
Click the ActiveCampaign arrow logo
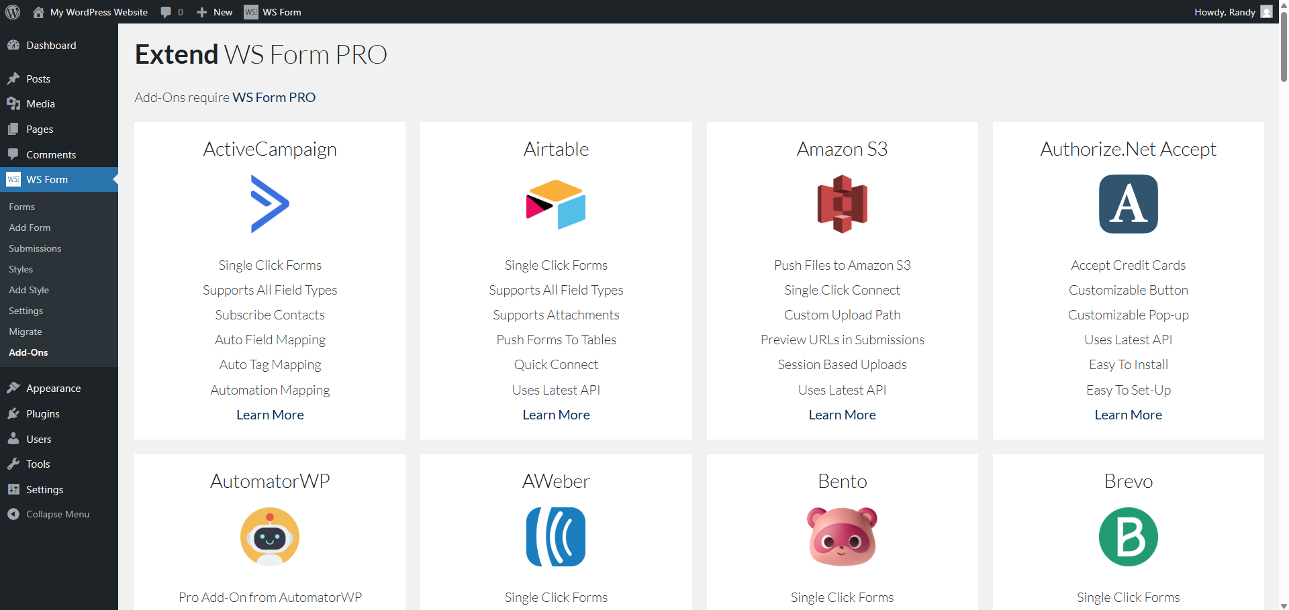270,204
